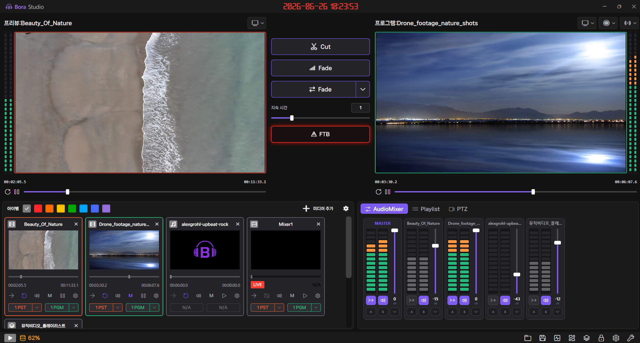
Task: Open the folder icon in bottom toolbar
Action: (x=528, y=338)
